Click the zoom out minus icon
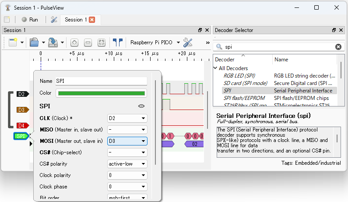 pyautogui.click(x=88, y=43)
